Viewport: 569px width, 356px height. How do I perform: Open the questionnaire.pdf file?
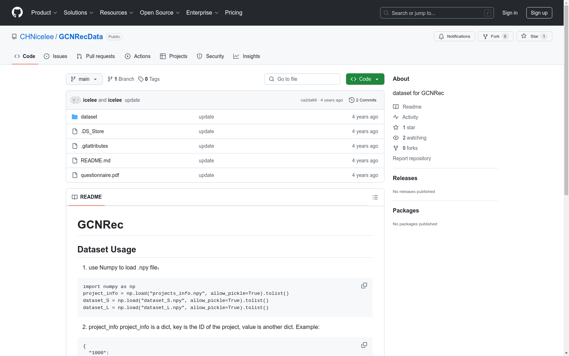(100, 175)
